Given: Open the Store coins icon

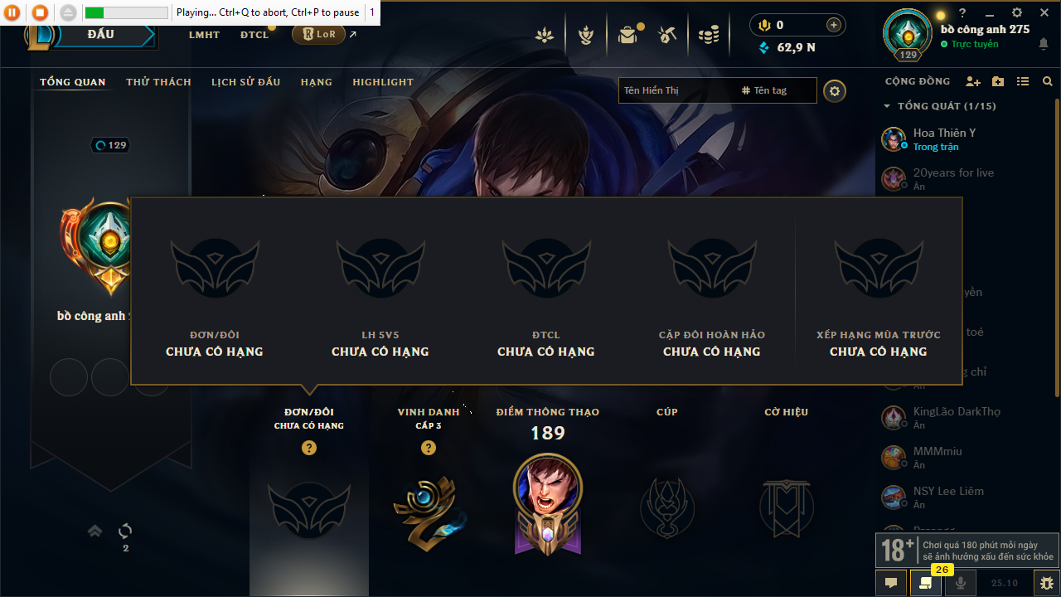Looking at the screenshot, I should coord(708,35).
